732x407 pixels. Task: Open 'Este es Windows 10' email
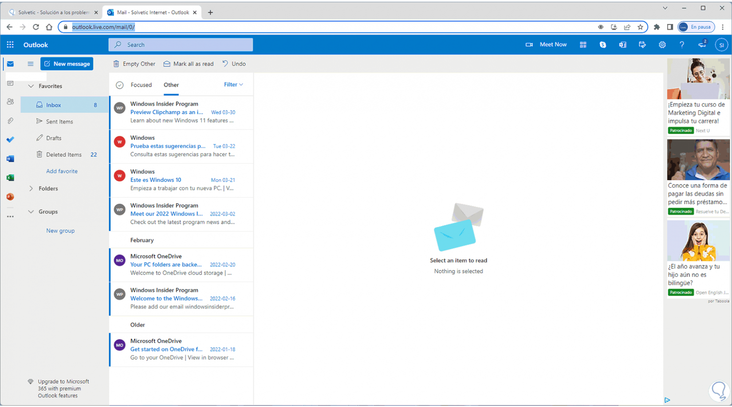point(181,180)
